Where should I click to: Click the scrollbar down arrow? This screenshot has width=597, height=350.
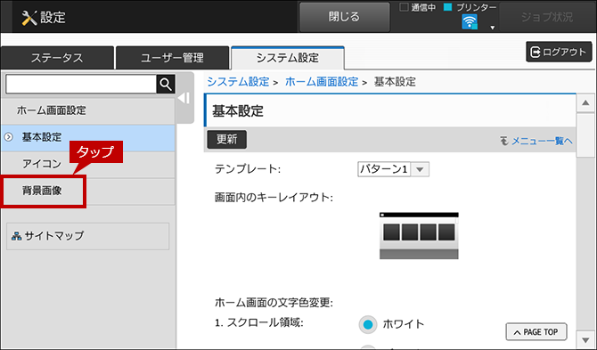point(585,339)
